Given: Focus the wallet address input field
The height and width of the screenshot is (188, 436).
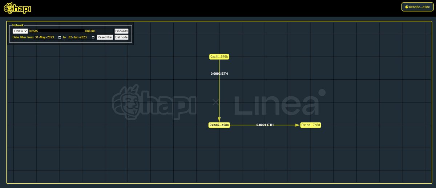Looking at the screenshot, I should click(71, 31).
